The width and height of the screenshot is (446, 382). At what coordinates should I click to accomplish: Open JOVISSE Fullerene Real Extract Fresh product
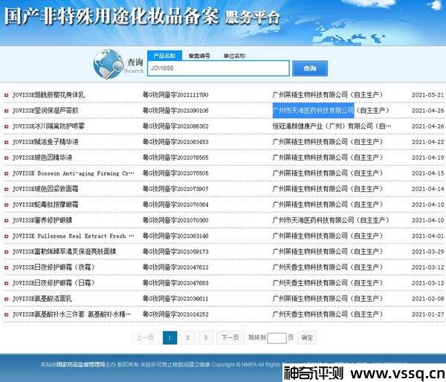pyautogui.click(x=73, y=236)
